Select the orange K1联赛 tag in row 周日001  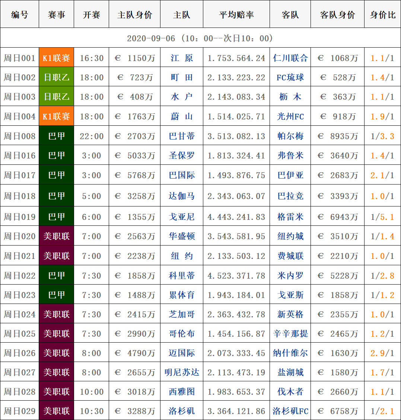(57, 58)
